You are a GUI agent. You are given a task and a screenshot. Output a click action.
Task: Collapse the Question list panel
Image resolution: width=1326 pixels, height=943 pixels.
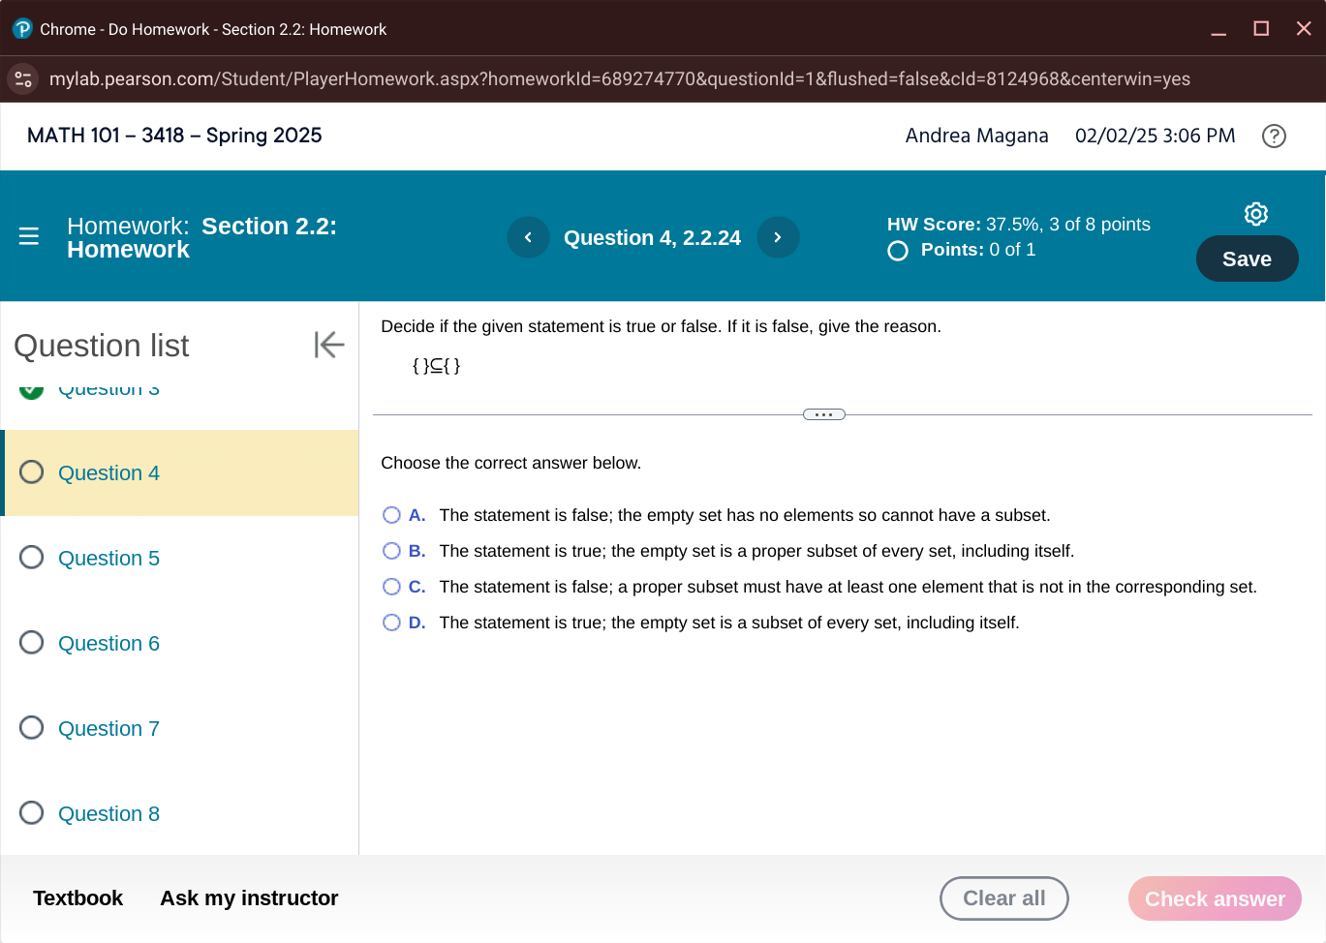tap(328, 344)
